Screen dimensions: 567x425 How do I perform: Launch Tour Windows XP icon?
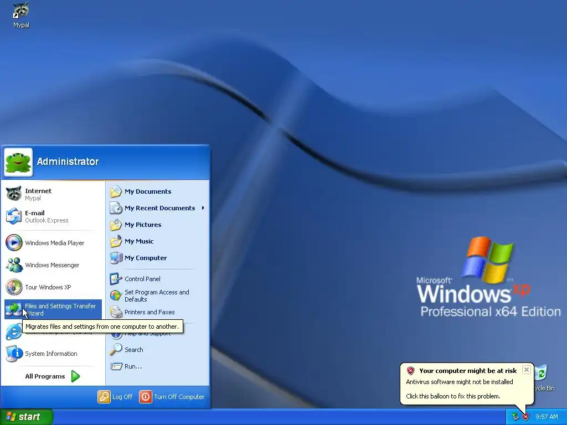point(14,287)
